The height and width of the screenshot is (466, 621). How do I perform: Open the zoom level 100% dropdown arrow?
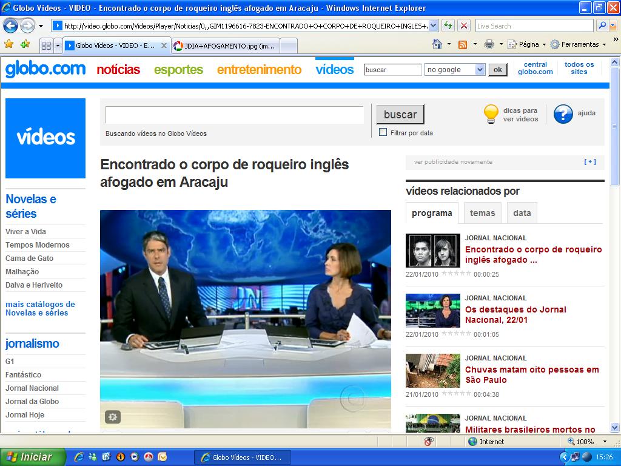click(x=605, y=442)
